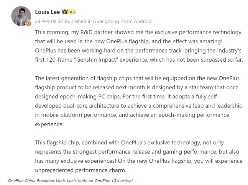This screenshot has height=185, width=248.
Task: Click the 24-9-9 08:32 post timestamp
Action: [x=49, y=21]
